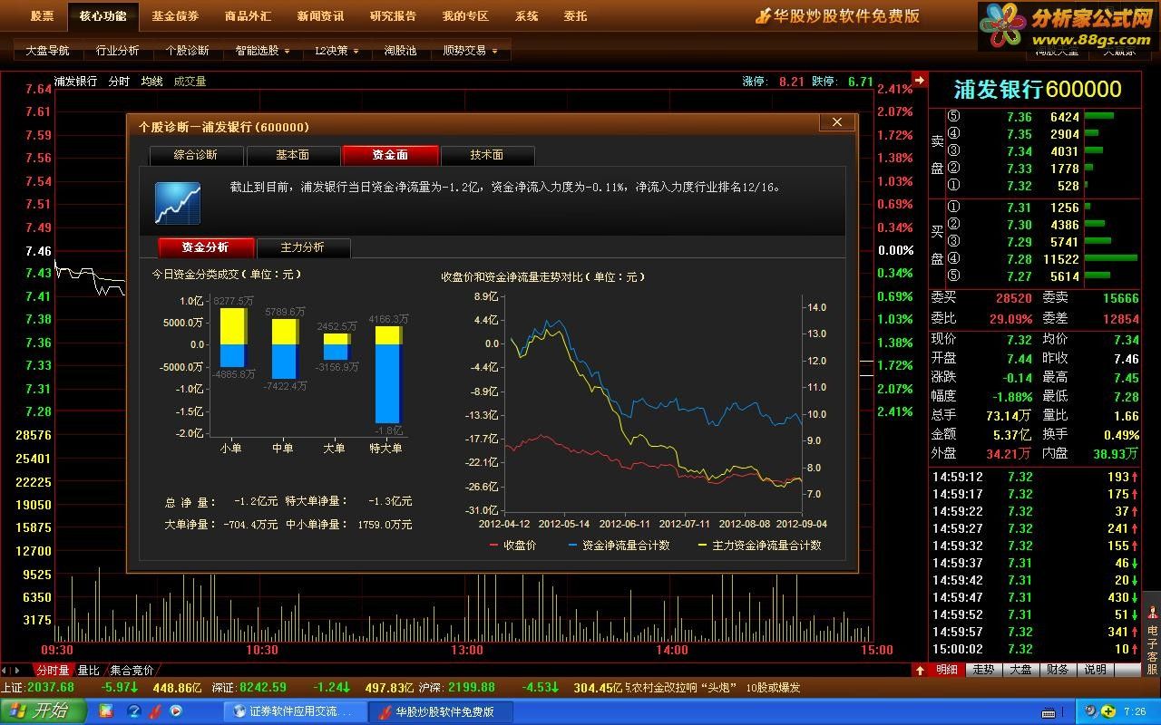Expand the 智能选股 dropdown
Screen dimensions: 1161x725
click(x=262, y=51)
